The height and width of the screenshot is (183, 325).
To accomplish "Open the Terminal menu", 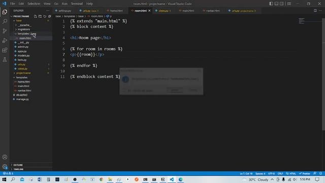I will 77,4.
